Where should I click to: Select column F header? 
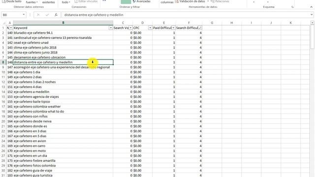[189, 23]
